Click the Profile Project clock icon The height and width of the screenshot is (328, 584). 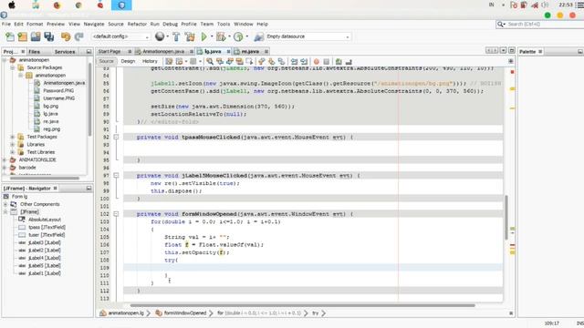238,36
